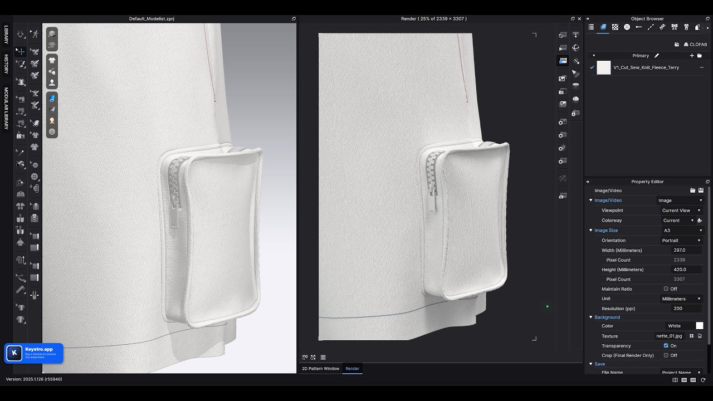
Task: Open the HISTORY side tab
Action: tap(6, 64)
